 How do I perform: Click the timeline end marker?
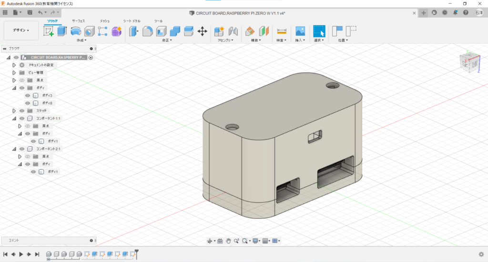136,254
